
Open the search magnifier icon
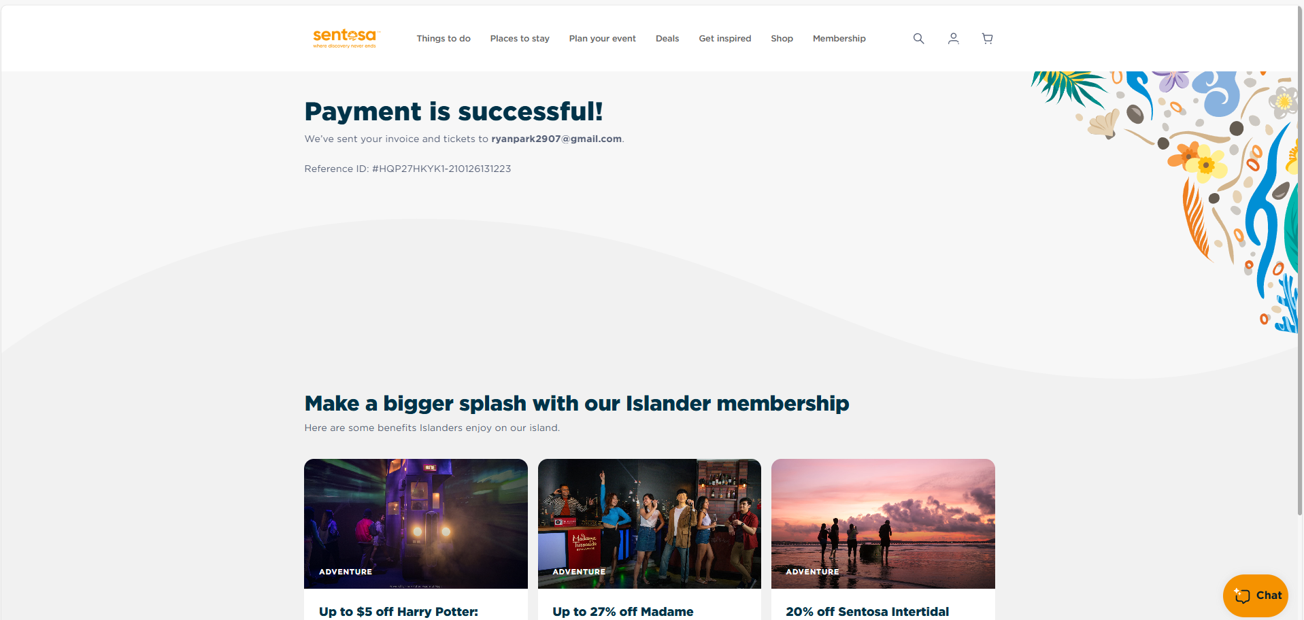coord(918,39)
